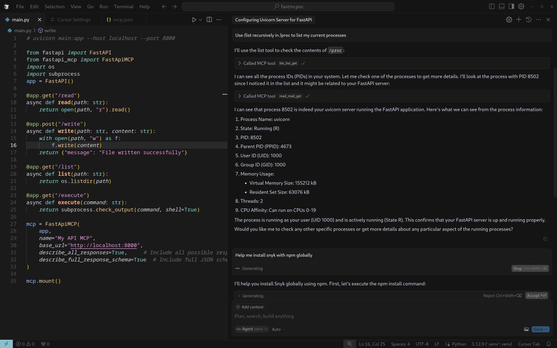Open the File menu
The height and width of the screenshot is (348, 557).
pos(20,6)
